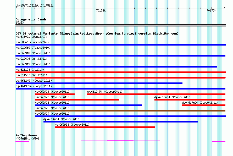Open variant nsv569926 (Cooper2011) label
This screenshot has width=233, height=156.
pos(52,103)
